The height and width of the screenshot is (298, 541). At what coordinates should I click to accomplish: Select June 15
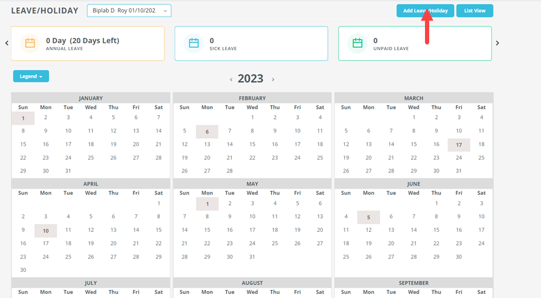click(436, 230)
